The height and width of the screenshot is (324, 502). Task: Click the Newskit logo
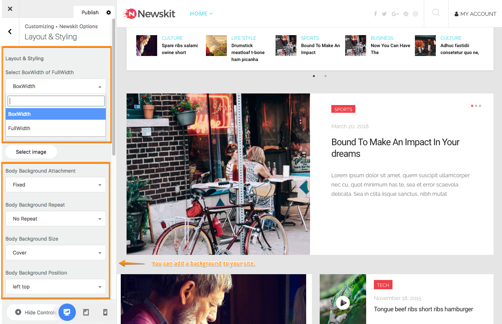pyautogui.click(x=149, y=14)
